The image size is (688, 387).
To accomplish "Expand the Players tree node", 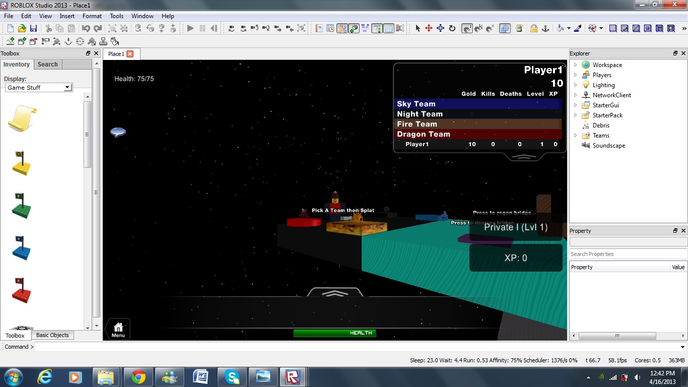I will (575, 75).
